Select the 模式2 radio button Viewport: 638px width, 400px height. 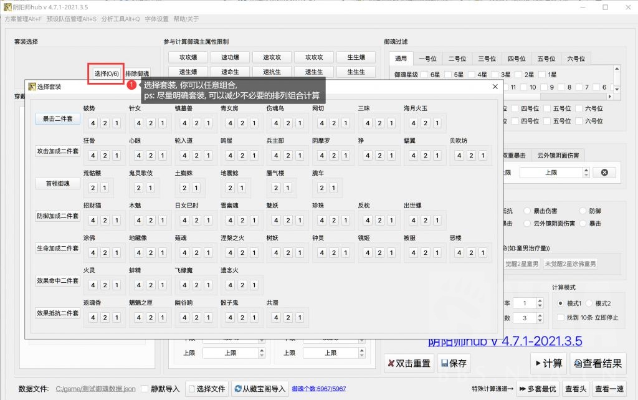pos(590,303)
